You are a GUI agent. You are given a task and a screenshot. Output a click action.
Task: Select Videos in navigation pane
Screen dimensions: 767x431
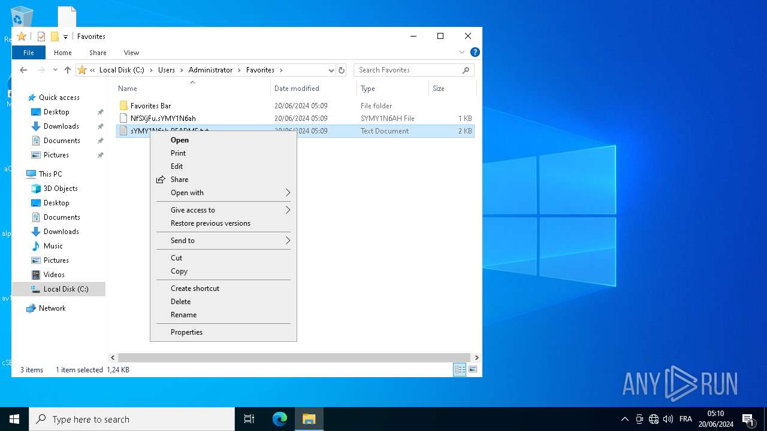(x=54, y=275)
